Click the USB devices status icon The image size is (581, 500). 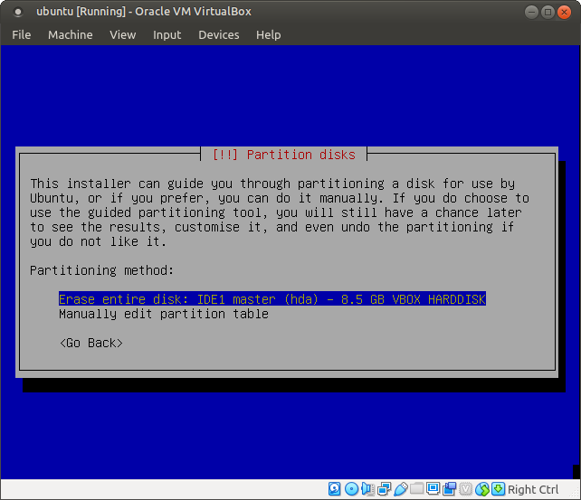[x=401, y=489]
